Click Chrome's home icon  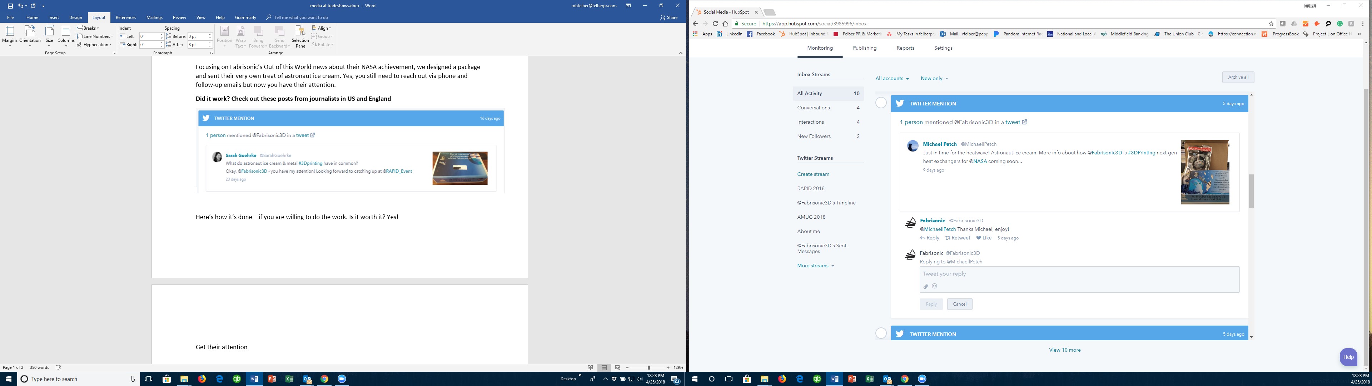725,24
